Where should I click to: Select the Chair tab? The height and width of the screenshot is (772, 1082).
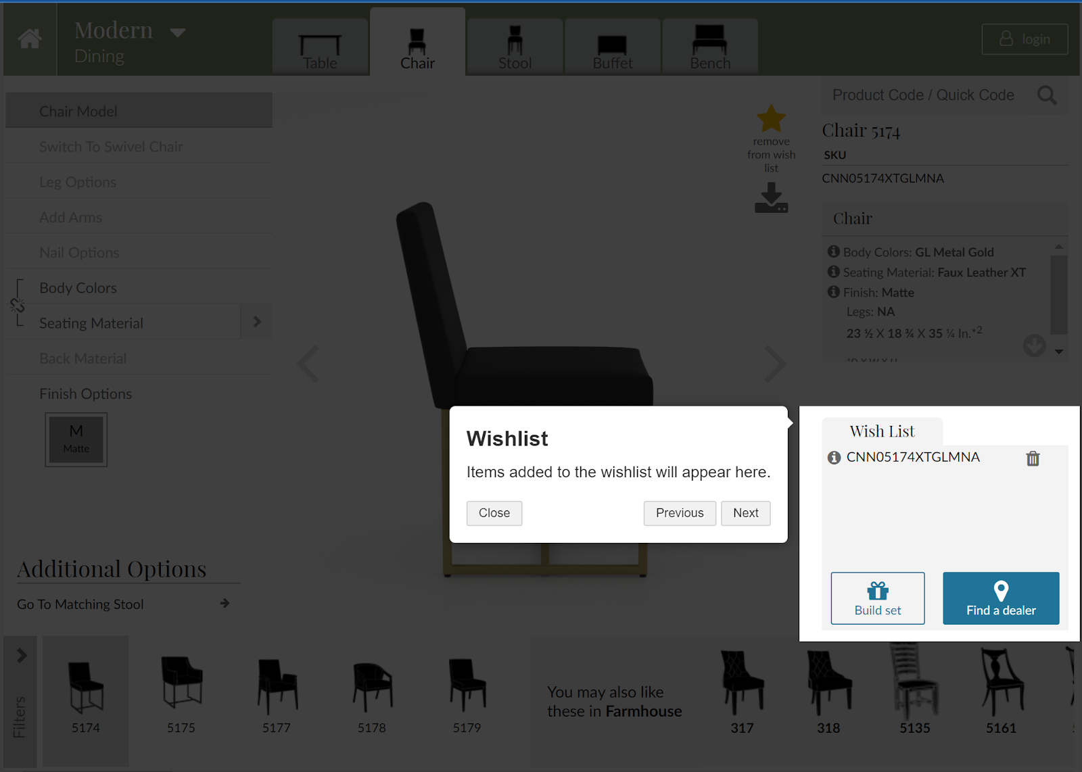click(x=417, y=43)
